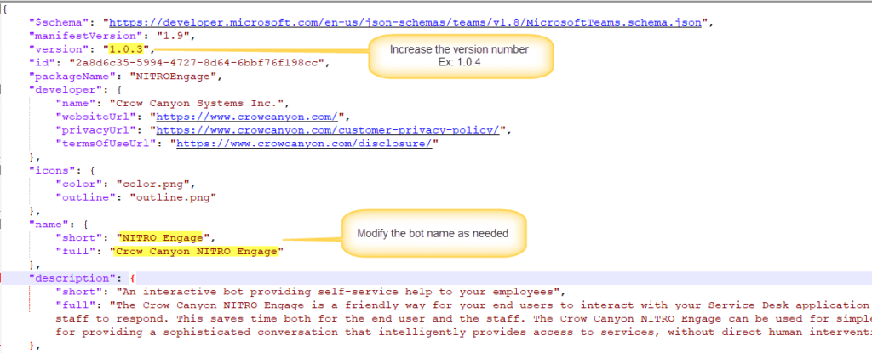Click the "color.png" icon value
This screenshot has height=353, width=872.
click(x=153, y=184)
